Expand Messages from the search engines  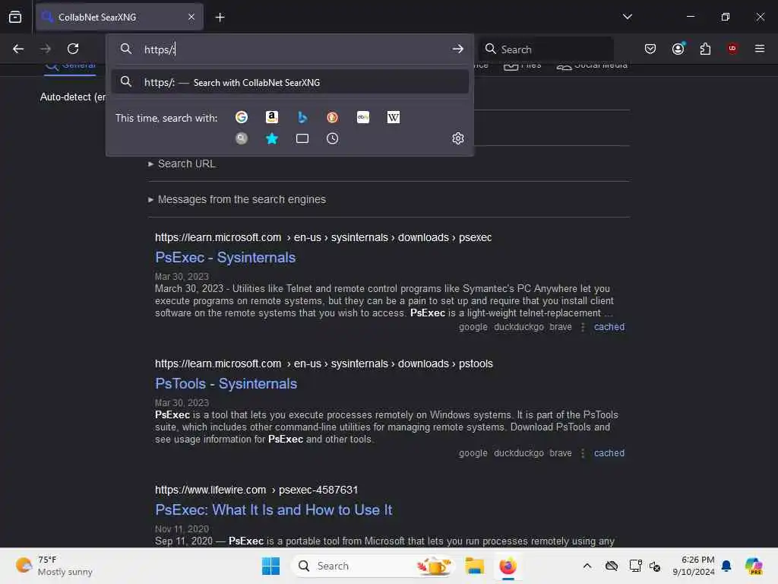(x=237, y=200)
